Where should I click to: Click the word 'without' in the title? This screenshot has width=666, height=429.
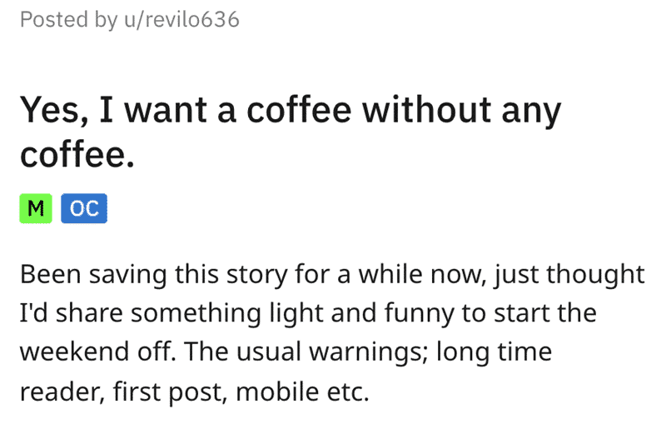pyautogui.click(x=426, y=110)
